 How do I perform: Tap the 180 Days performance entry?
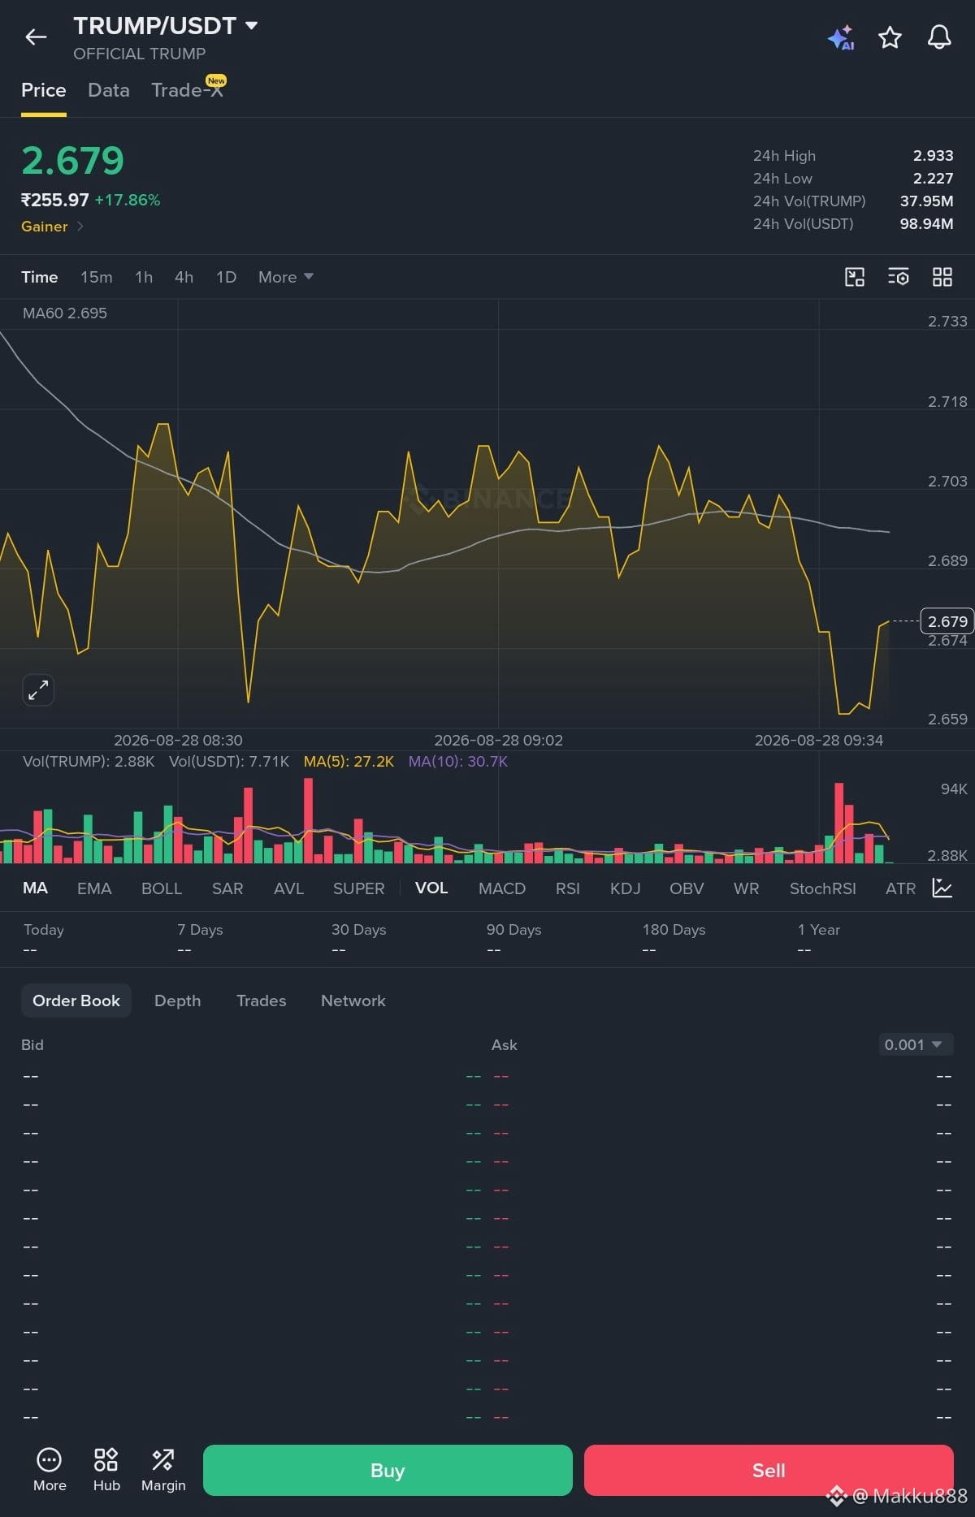click(674, 939)
